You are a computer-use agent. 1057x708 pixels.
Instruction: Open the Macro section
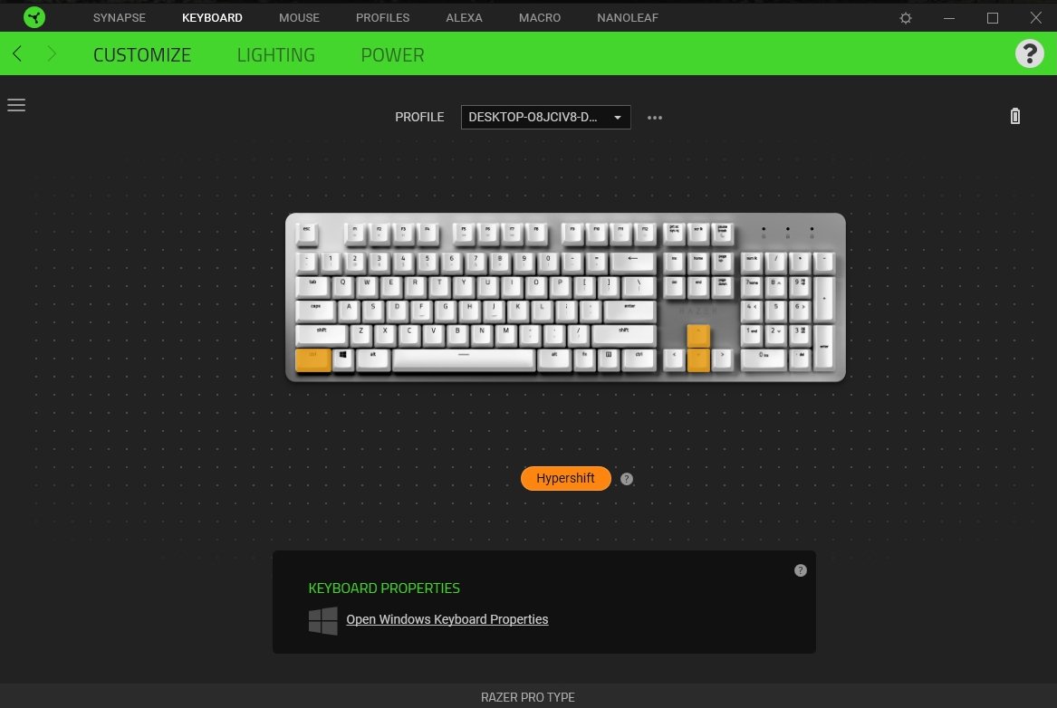point(539,17)
